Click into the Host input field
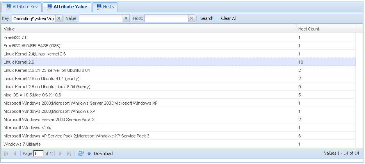Image resolution: width=365 pixels, height=164 pixels. (x=166, y=18)
